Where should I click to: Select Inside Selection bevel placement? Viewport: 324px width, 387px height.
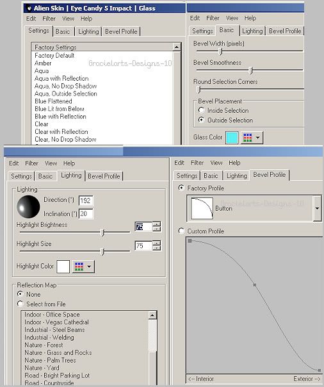[202, 110]
